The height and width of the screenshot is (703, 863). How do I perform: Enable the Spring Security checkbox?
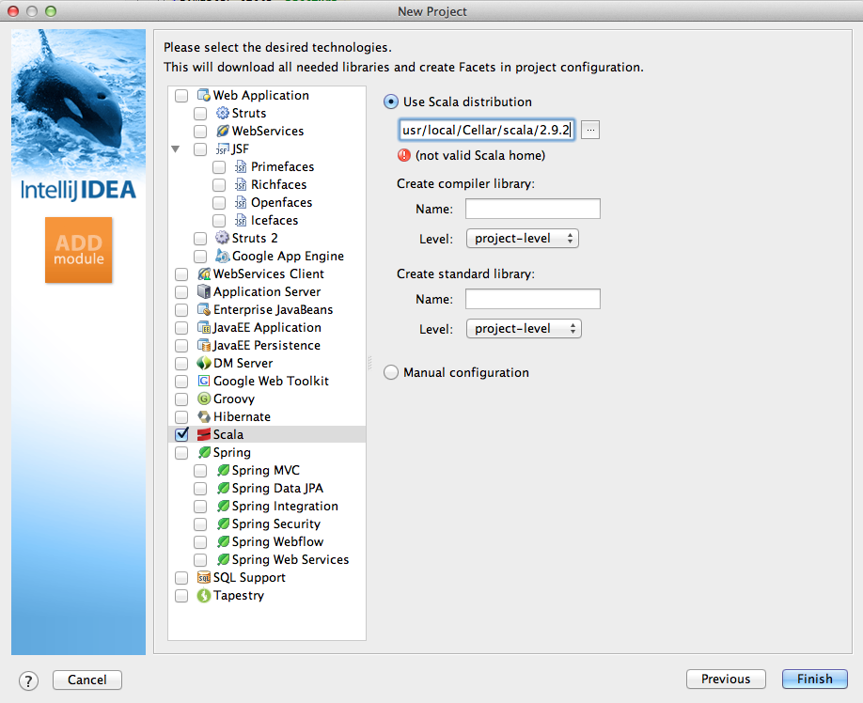200,524
